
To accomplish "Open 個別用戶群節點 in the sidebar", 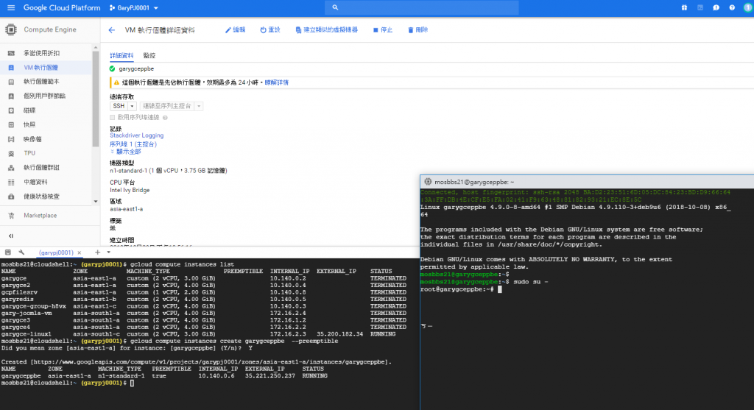I will (x=44, y=96).
